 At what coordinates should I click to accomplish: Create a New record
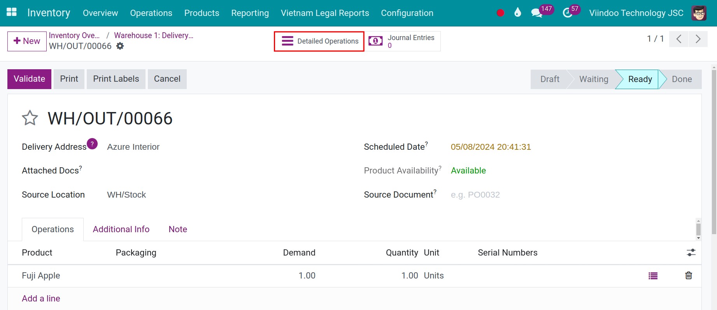click(x=27, y=41)
